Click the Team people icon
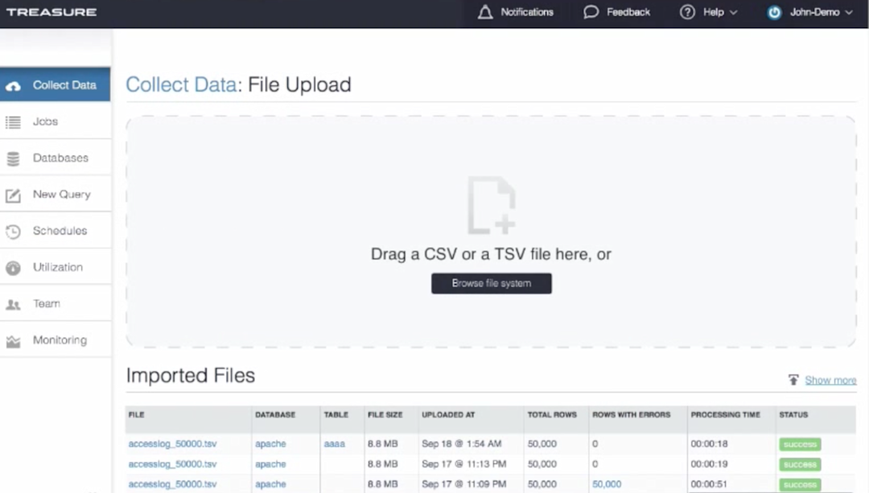869x493 pixels. point(14,304)
